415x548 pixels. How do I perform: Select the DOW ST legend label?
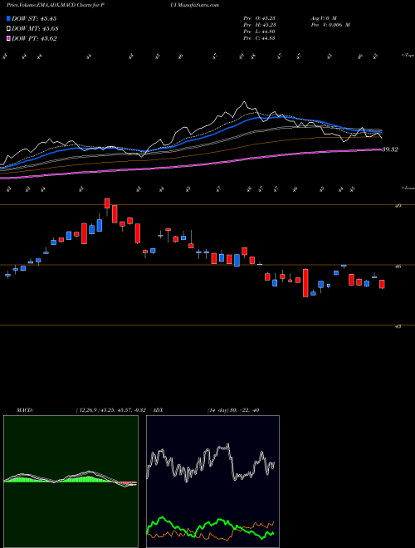(x=34, y=18)
